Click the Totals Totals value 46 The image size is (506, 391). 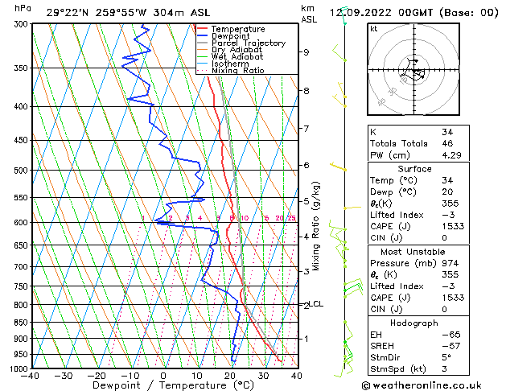[447, 143]
